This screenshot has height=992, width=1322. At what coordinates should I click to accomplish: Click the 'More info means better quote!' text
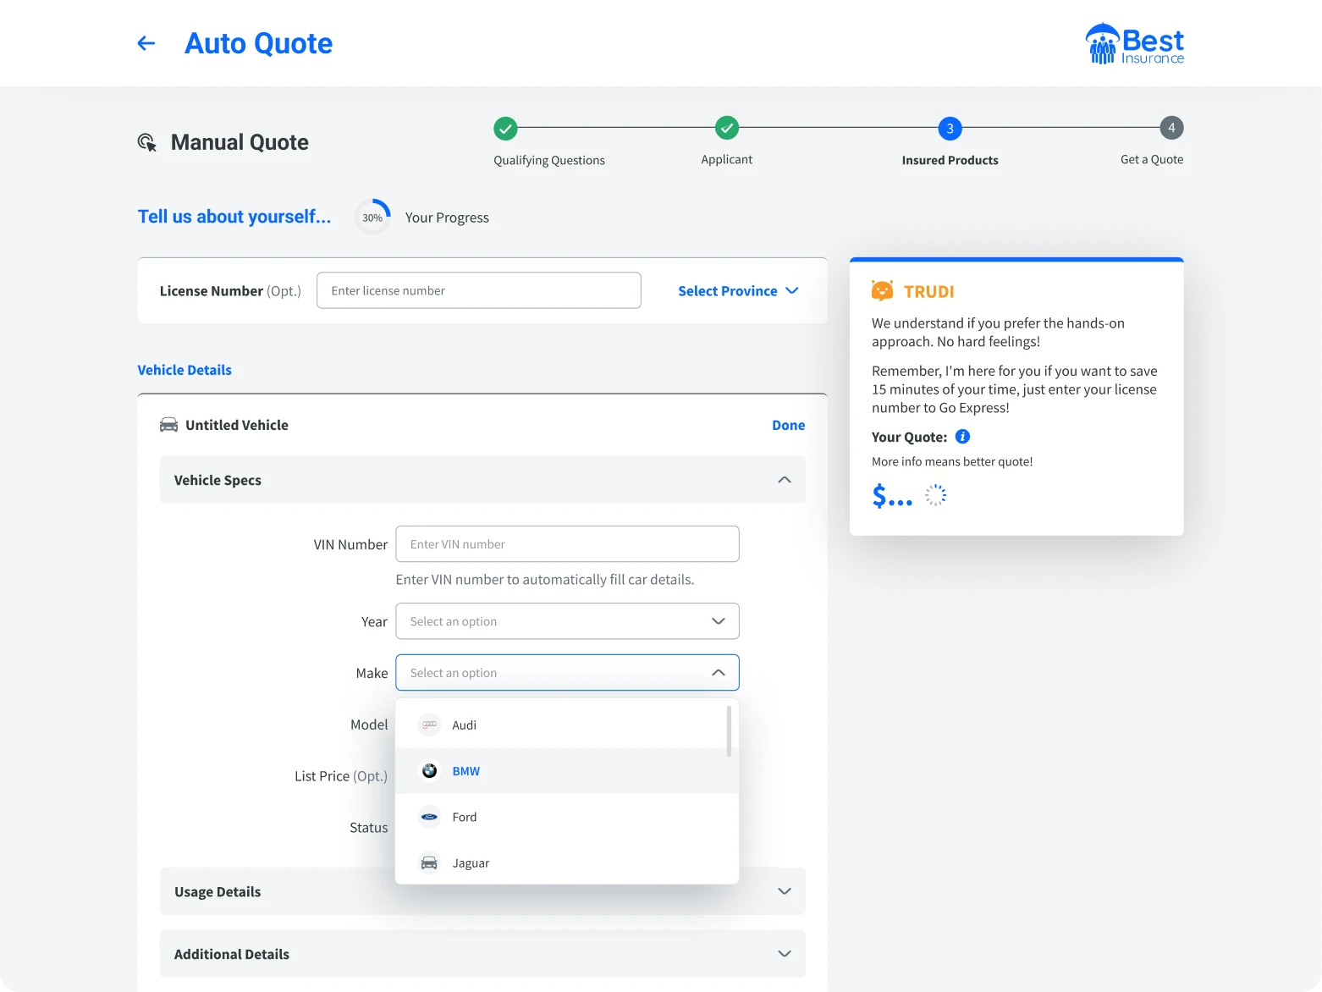coord(952,461)
